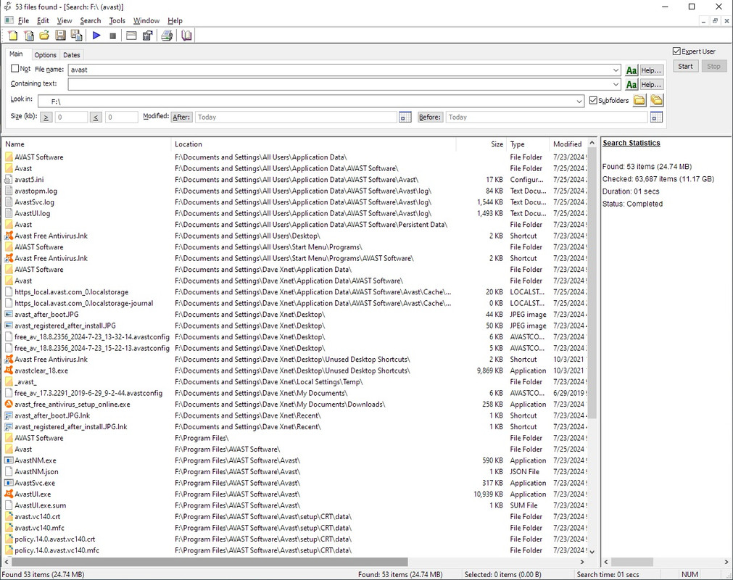733x580 pixels.
Task: Open the Window menu
Action: 146,20
